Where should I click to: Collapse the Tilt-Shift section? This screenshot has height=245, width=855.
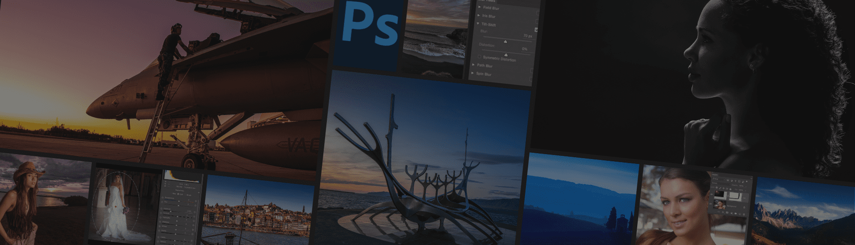(x=478, y=24)
